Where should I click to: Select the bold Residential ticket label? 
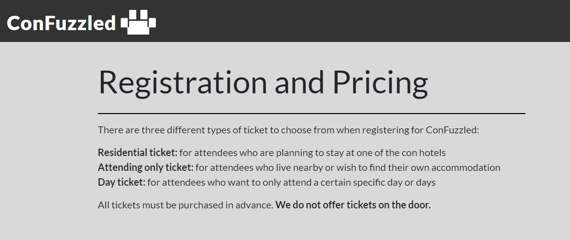(137, 153)
